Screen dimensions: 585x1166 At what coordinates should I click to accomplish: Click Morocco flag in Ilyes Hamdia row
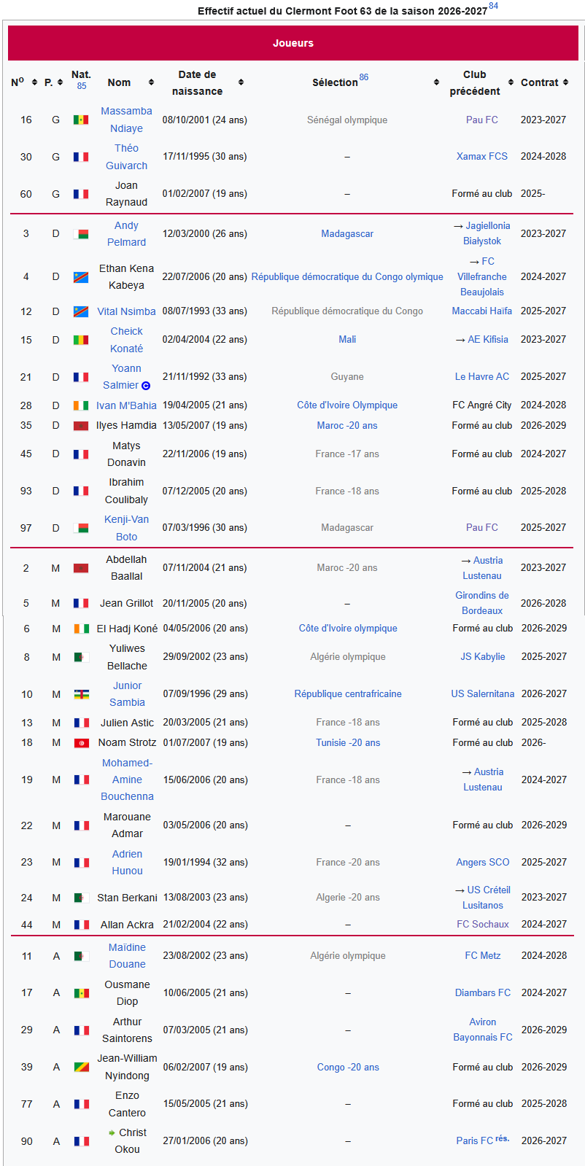click(81, 426)
